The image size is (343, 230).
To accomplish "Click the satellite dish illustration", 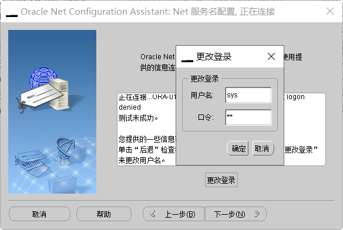I will (x=66, y=151).
